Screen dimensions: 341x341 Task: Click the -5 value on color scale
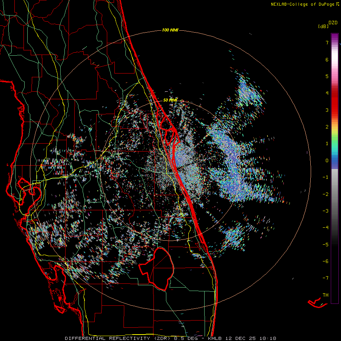click(x=325, y=245)
